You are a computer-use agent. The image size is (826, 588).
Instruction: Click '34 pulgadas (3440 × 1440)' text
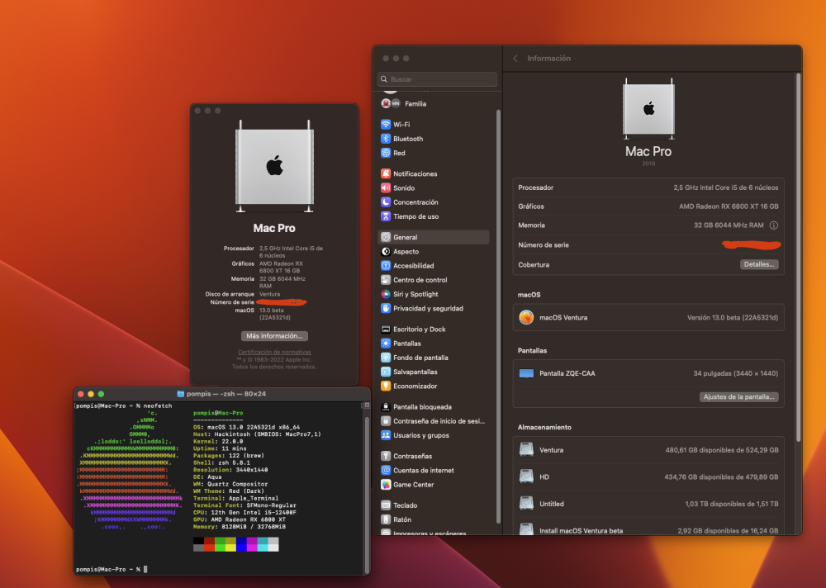click(735, 373)
